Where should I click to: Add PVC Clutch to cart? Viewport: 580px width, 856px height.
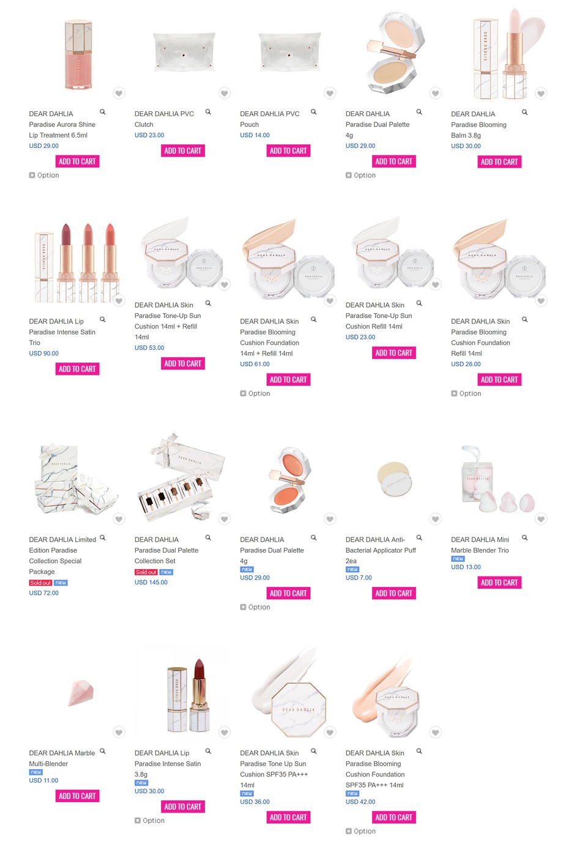[x=183, y=151]
